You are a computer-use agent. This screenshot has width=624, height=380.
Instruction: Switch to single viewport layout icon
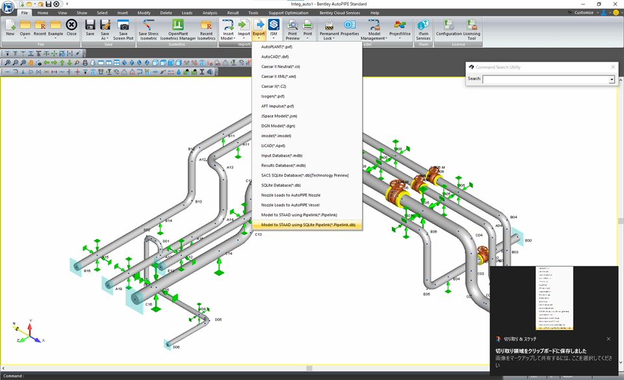(x=101, y=63)
